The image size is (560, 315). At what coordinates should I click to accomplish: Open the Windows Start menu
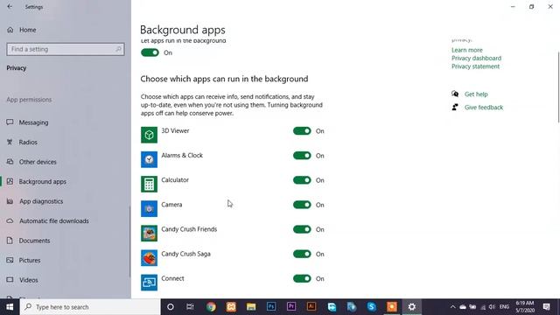[x=10, y=307]
